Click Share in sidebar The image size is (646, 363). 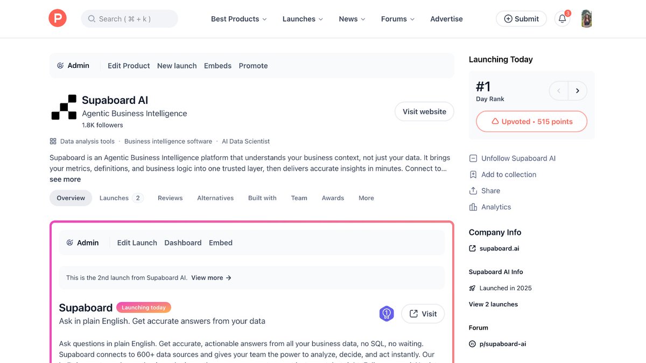click(x=490, y=191)
